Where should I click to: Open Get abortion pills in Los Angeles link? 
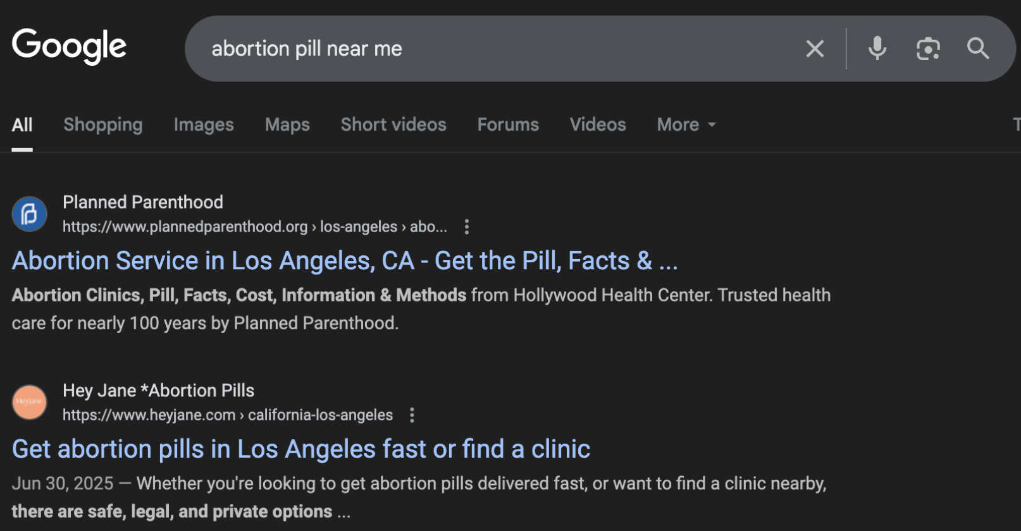[x=301, y=449]
